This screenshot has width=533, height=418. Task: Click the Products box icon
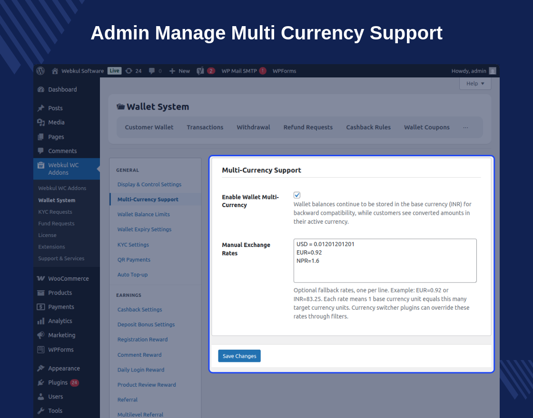point(41,293)
